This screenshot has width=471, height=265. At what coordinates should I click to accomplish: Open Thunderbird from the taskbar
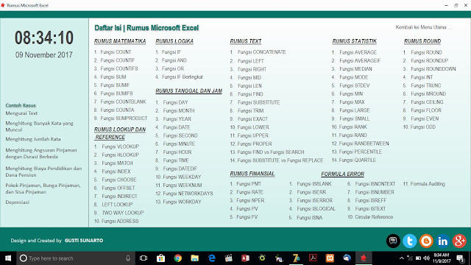tap(347, 258)
